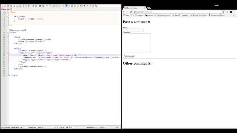
Task: Select the index.php editor tab
Action: (x=6, y=9)
